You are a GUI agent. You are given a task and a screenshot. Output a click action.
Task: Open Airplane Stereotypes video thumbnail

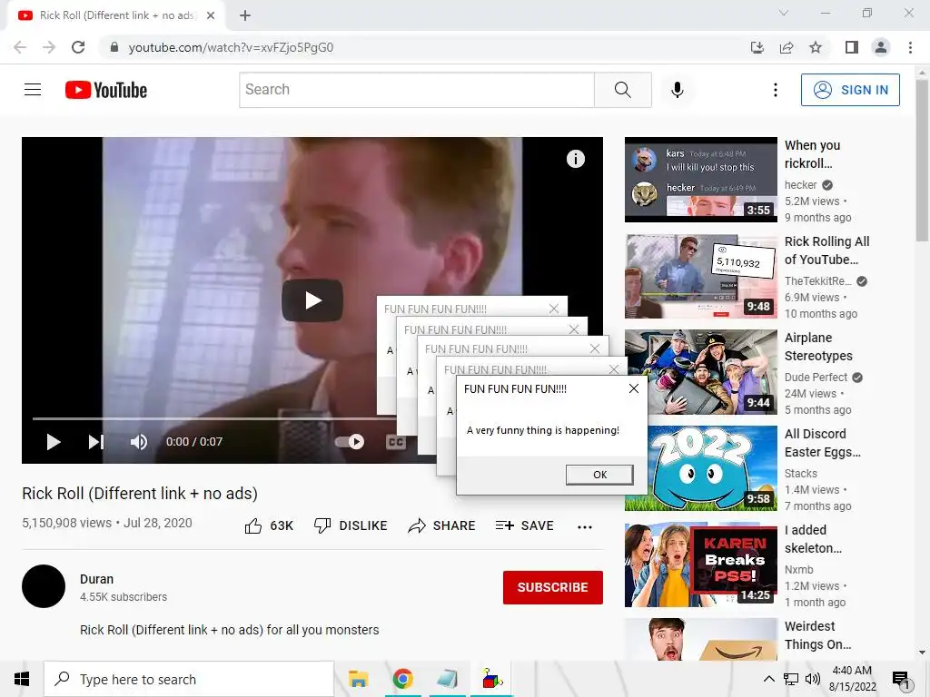701,372
